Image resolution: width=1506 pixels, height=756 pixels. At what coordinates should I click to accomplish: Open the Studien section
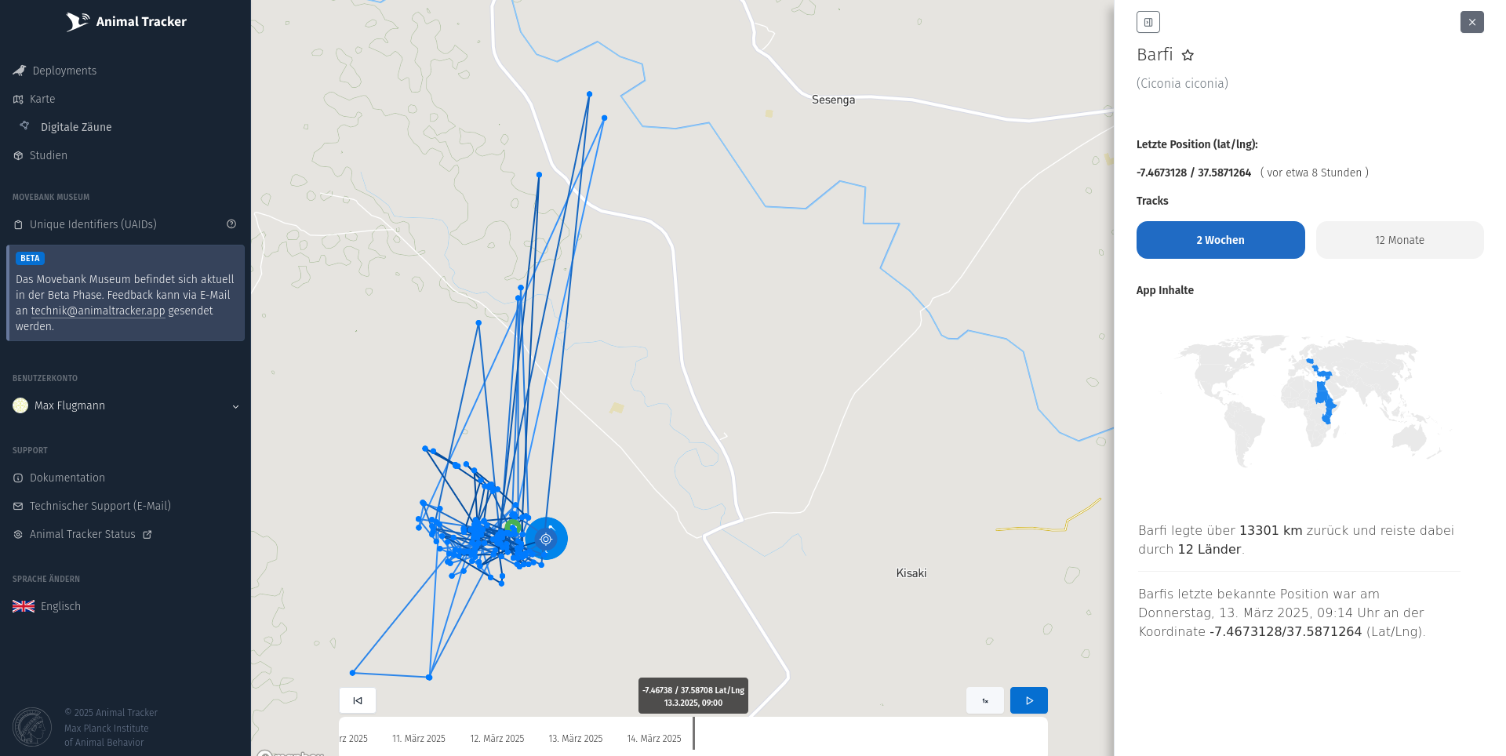point(48,155)
